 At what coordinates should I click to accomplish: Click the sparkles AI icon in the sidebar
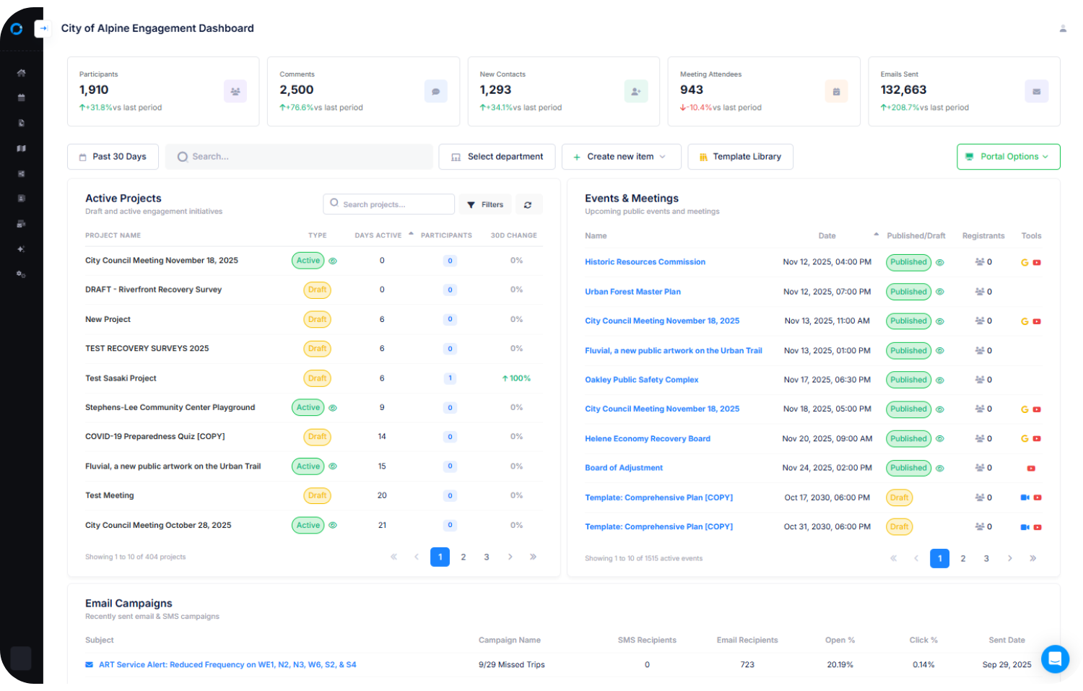pyautogui.click(x=21, y=248)
